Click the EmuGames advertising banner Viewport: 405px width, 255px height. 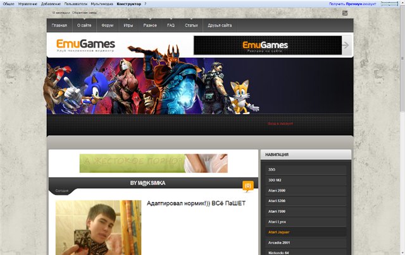[268, 45]
